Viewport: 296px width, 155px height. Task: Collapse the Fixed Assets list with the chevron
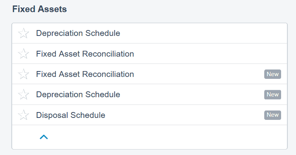click(44, 137)
